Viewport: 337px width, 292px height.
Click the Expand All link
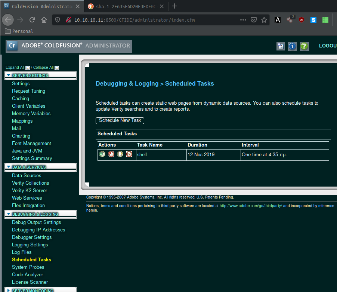[x=15, y=68]
